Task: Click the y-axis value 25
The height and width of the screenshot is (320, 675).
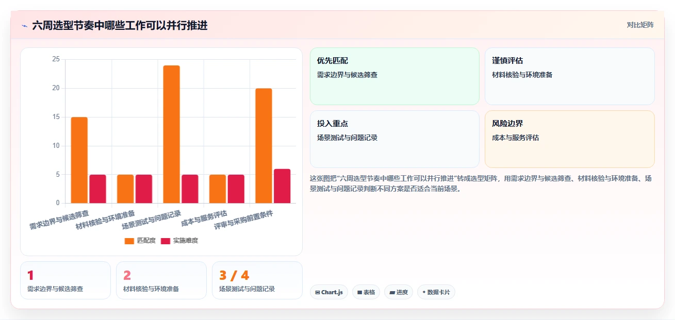Action: (x=56, y=59)
